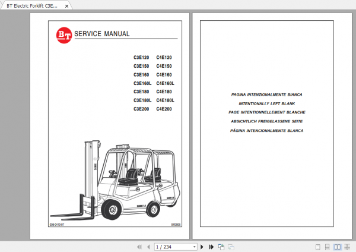Click the model text C4E120
This screenshot has width=356, height=252.
click(x=164, y=57)
